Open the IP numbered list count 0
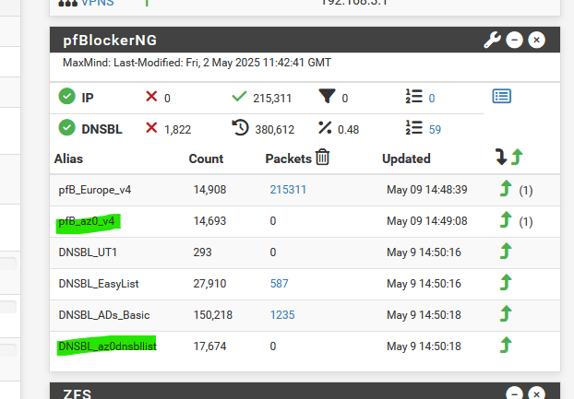Screen dimensions: 574x399 [x=432, y=99]
